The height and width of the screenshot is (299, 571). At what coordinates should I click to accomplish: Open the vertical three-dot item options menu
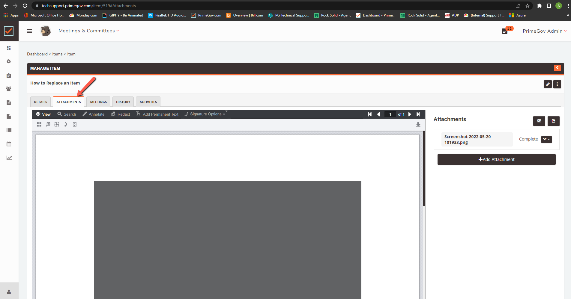[x=557, y=84]
